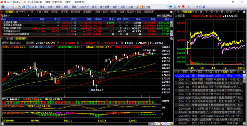This screenshot has height=126, width=247.
Task: Click the zoom magnifier in watchlist panel header
Action: [x=172, y=12]
